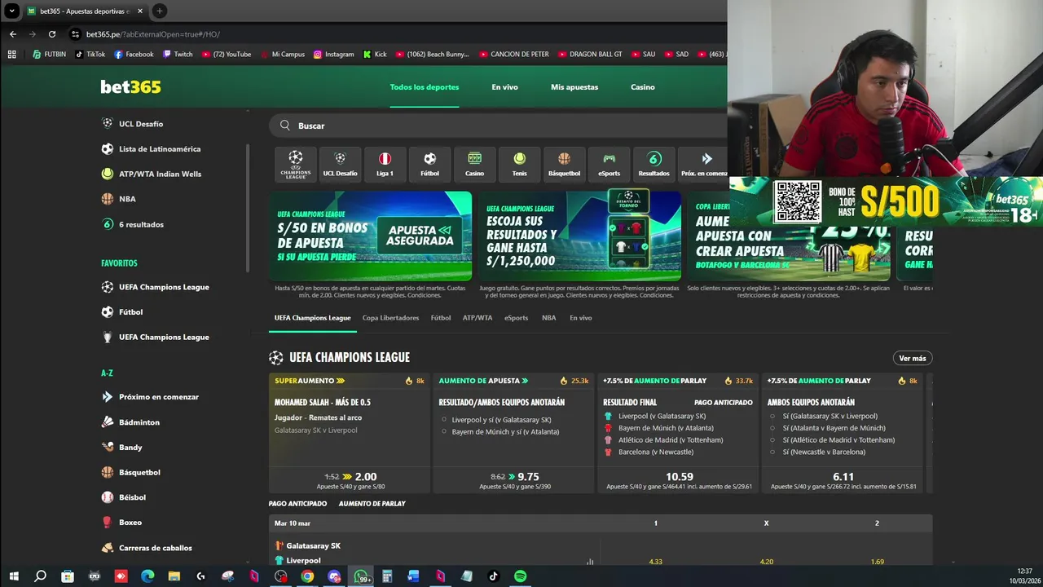Open the Champions League sport shortcut icon
The image size is (1043, 587).
click(295, 165)
